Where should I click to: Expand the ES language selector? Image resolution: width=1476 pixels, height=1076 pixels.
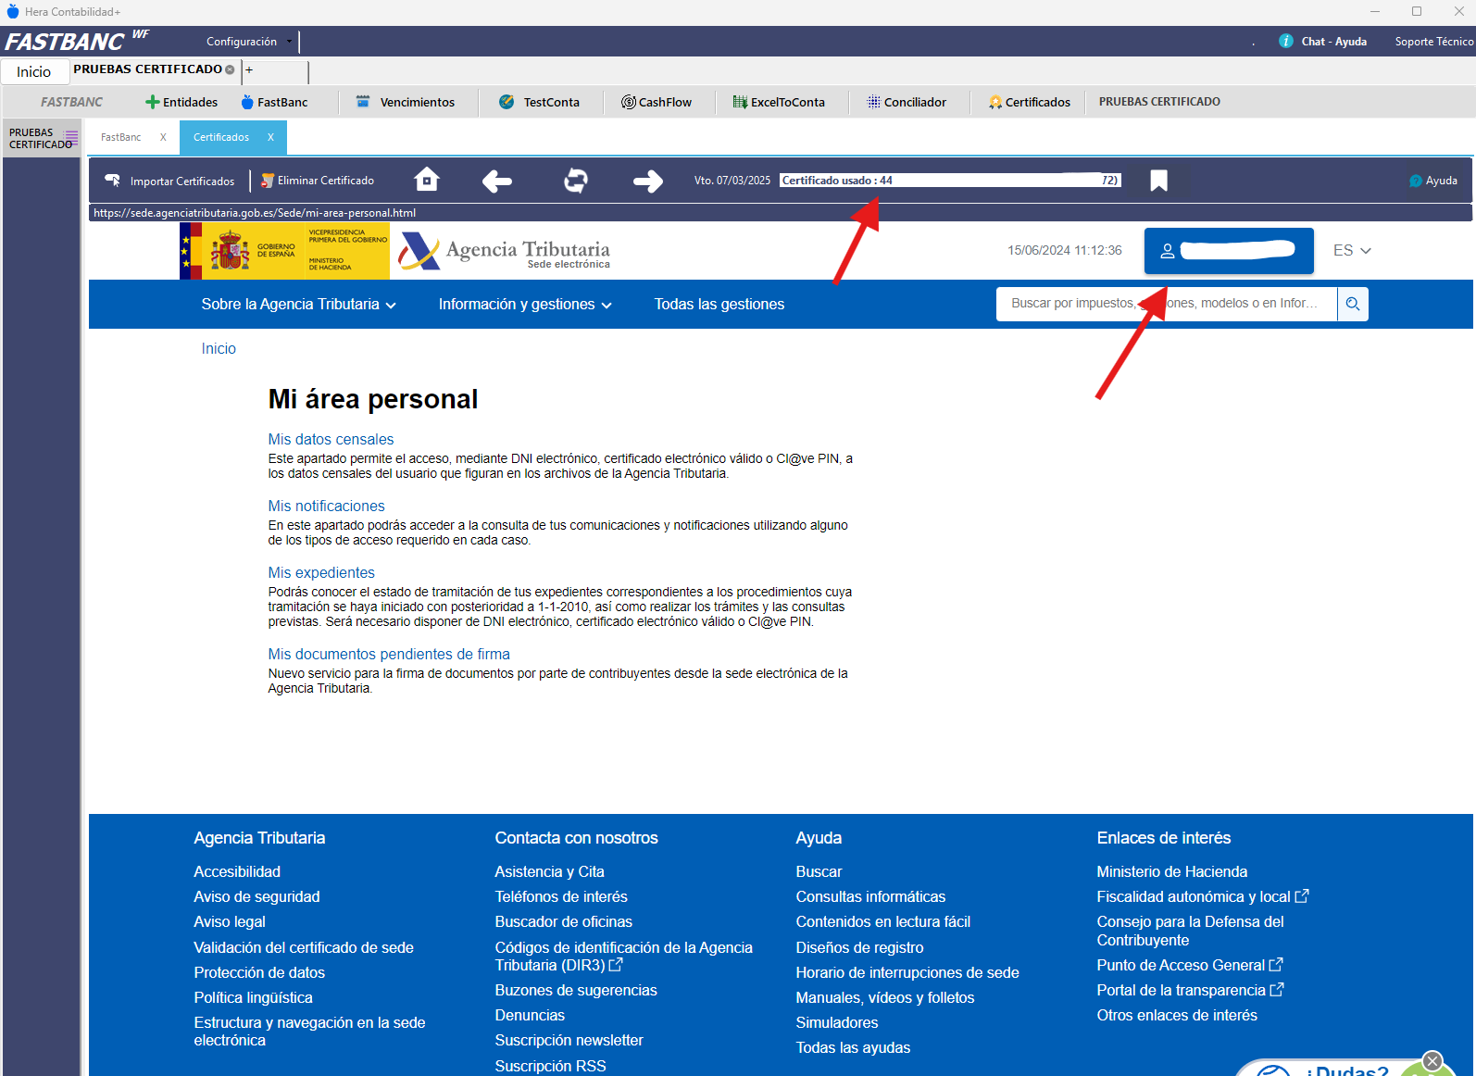pyautogui.click(x=1352, y=250)
